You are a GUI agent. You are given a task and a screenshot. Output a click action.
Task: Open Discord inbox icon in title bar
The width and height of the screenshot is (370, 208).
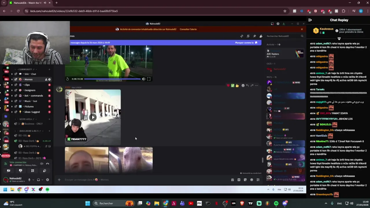(x=272, y=24)
